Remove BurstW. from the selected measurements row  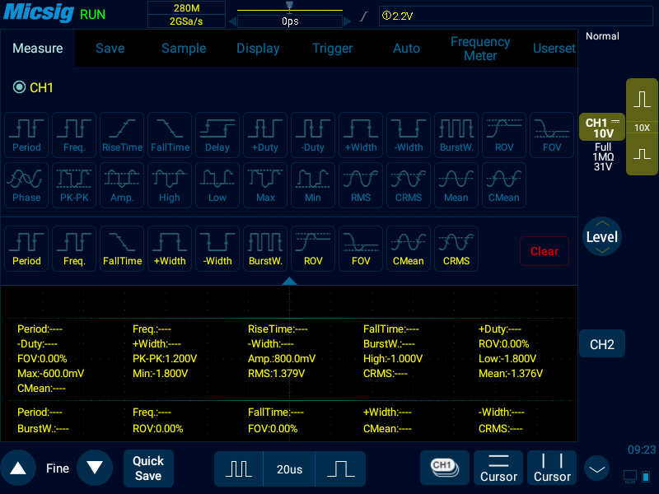point(265,249)
